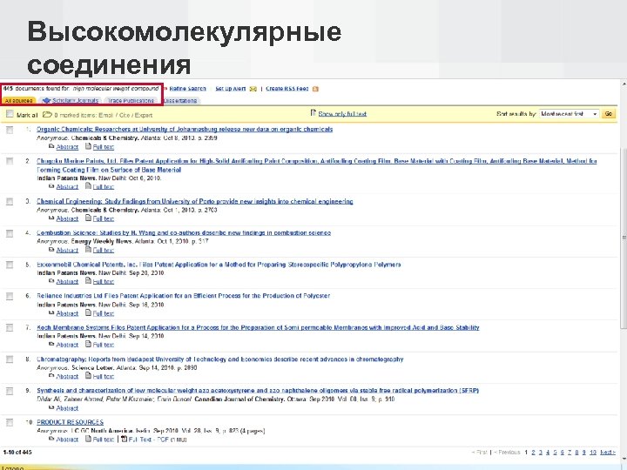
Task: Click the Set Up Alert link
Action: click(x=230, y=89)
